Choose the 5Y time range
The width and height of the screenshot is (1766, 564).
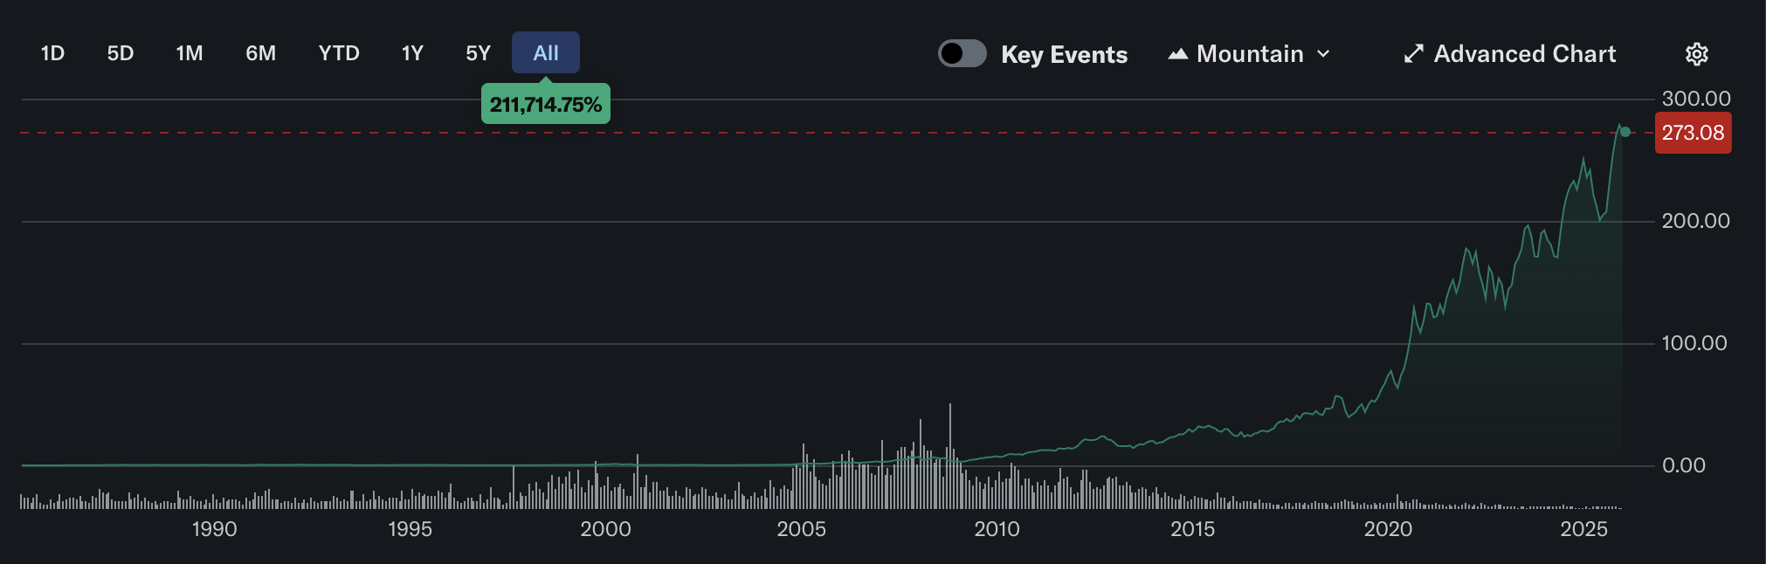(x=478, y=53)
